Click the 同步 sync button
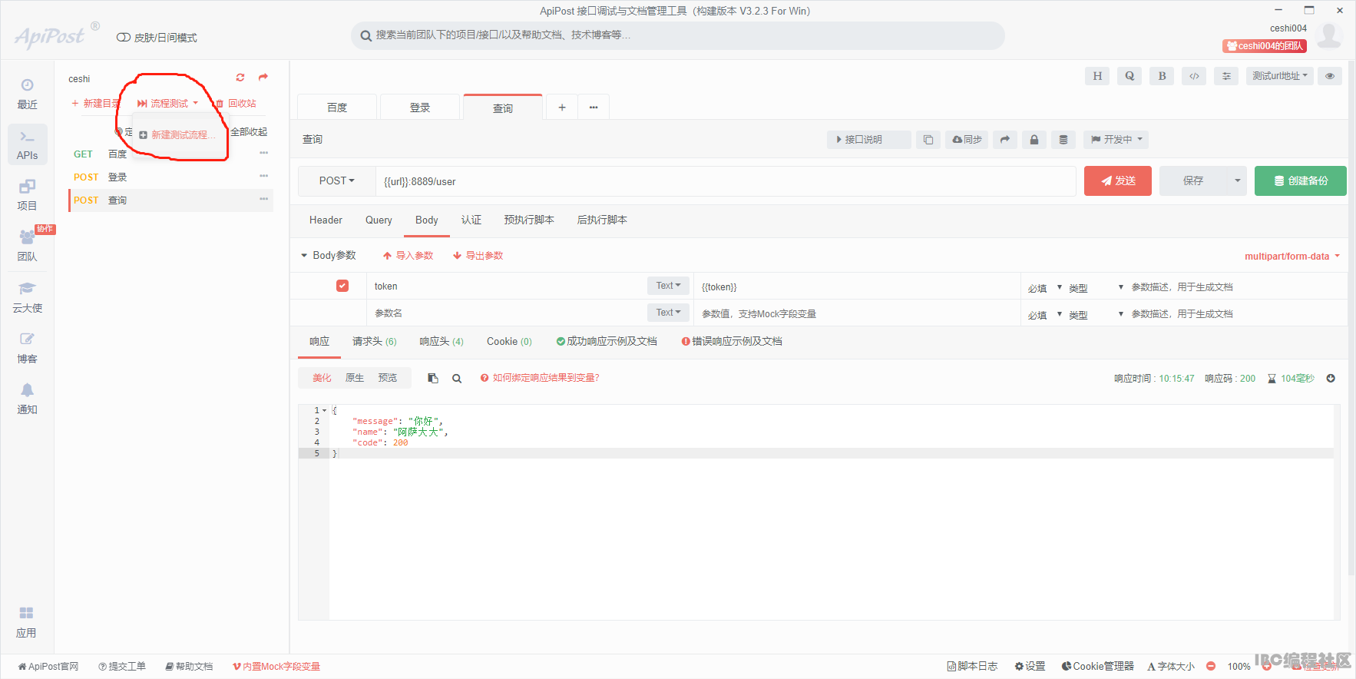Screen dimensions: 1356x679 [x=967, y=140]
